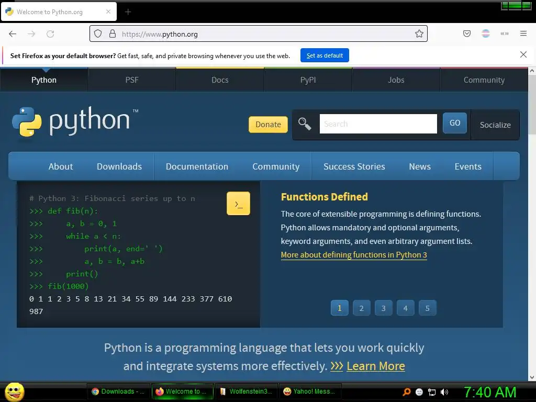
Task: Expand the News navigation menu
Action: [420, 166]
